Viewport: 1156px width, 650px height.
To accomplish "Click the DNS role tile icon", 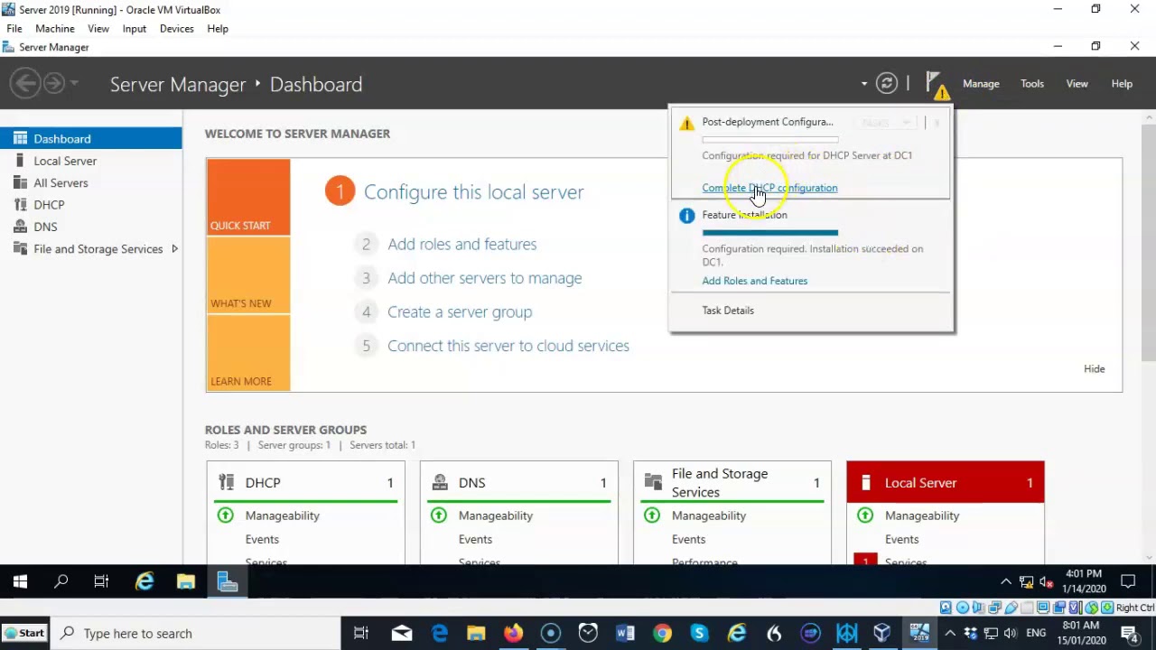I will 440,483.
